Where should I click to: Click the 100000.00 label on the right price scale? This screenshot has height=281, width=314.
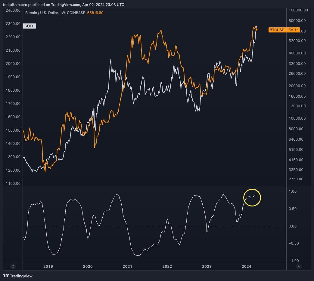pyautogui.click(x=298, y=10)
